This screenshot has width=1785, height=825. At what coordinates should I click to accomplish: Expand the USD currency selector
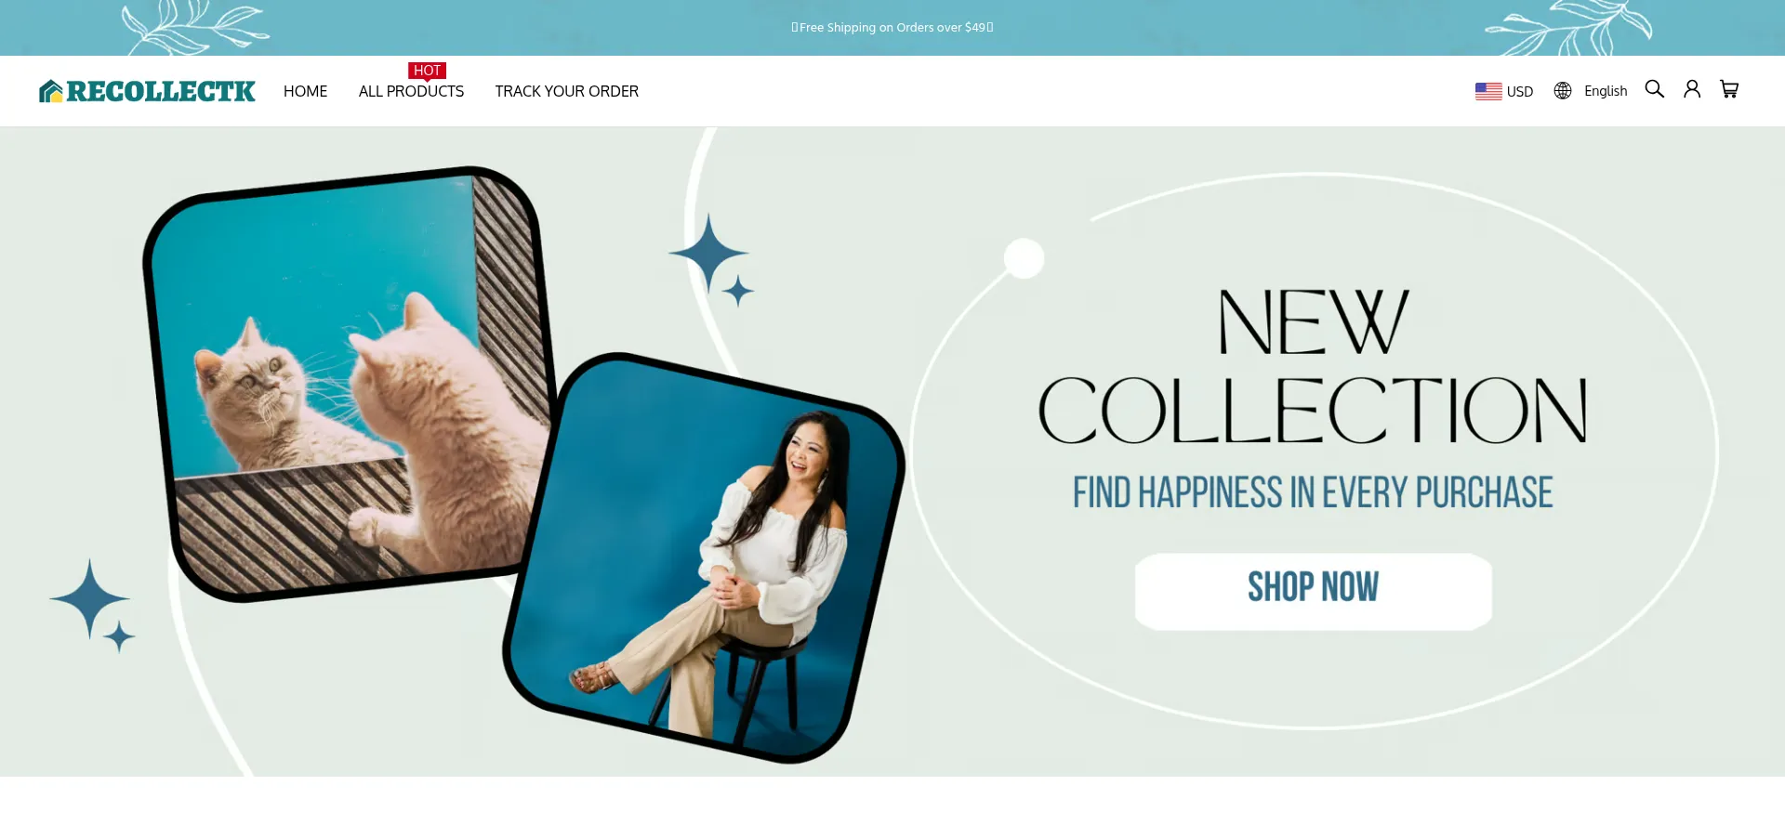[1504, 91]
